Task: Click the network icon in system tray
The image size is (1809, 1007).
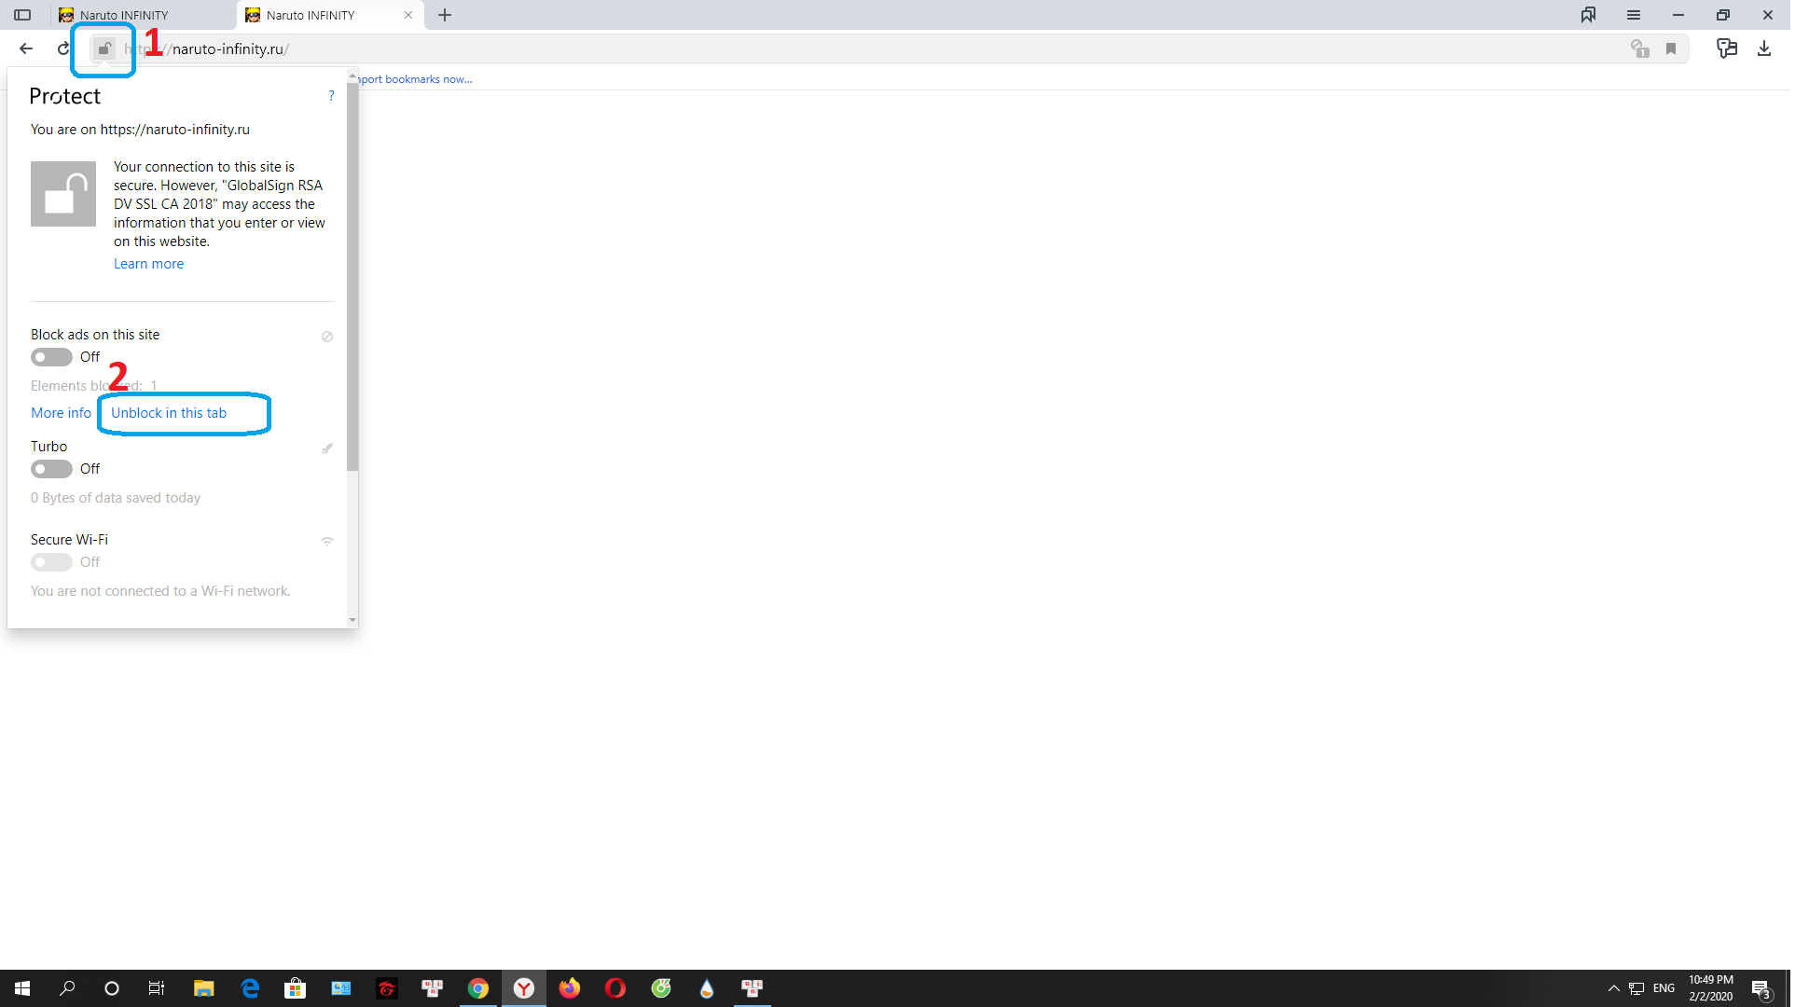Action: [x=1636, y=988]
